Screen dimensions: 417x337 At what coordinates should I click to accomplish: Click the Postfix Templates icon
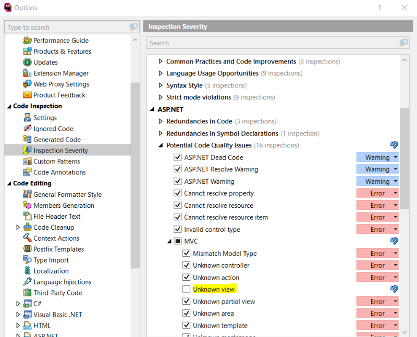click(x=28, y=249)
